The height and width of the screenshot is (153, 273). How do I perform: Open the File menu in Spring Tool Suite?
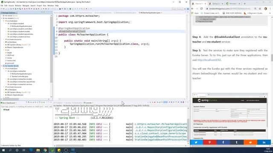[2, 6]
